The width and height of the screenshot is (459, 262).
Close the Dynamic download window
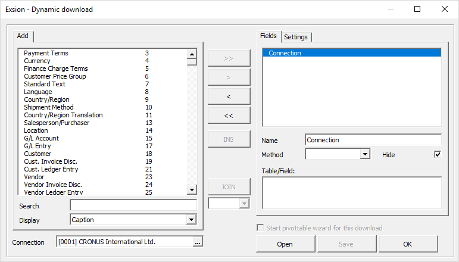pos(444,9)
